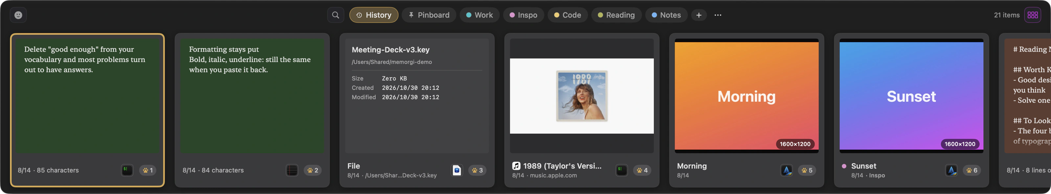Click the 'Morning' title below the image
Image resolution: width=1051 pixels, height=194 pixels.
(692, 166)
